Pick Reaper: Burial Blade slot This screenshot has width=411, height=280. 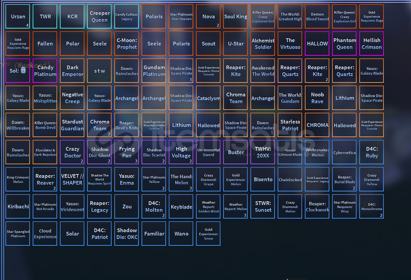(x=344, y=179)
